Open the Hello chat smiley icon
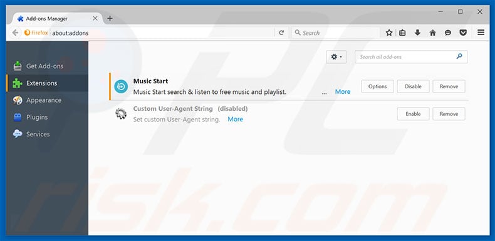 [x=447, y=33]
